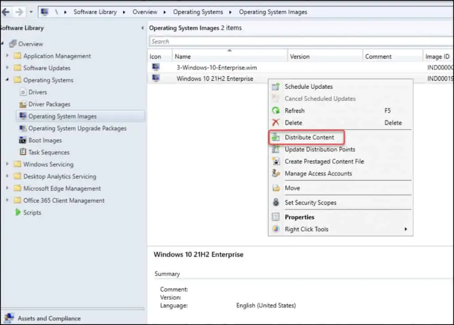The height and width of the screenshot is (325, 454).
Task: Click the Task Sequences icon
Action: pyautogui.click(x=23, y=152)
